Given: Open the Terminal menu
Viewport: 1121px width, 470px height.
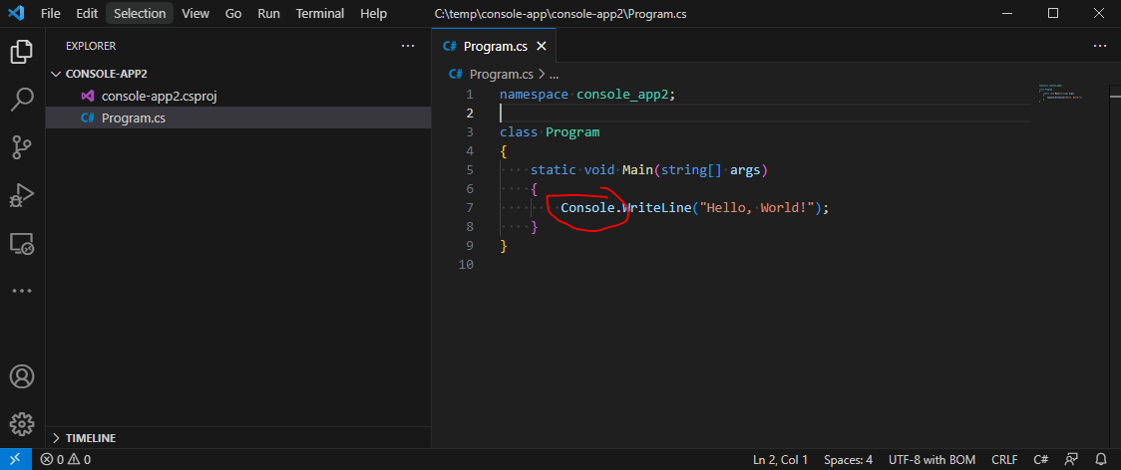Looking at the screenshot, I should [x=320, y=13].
